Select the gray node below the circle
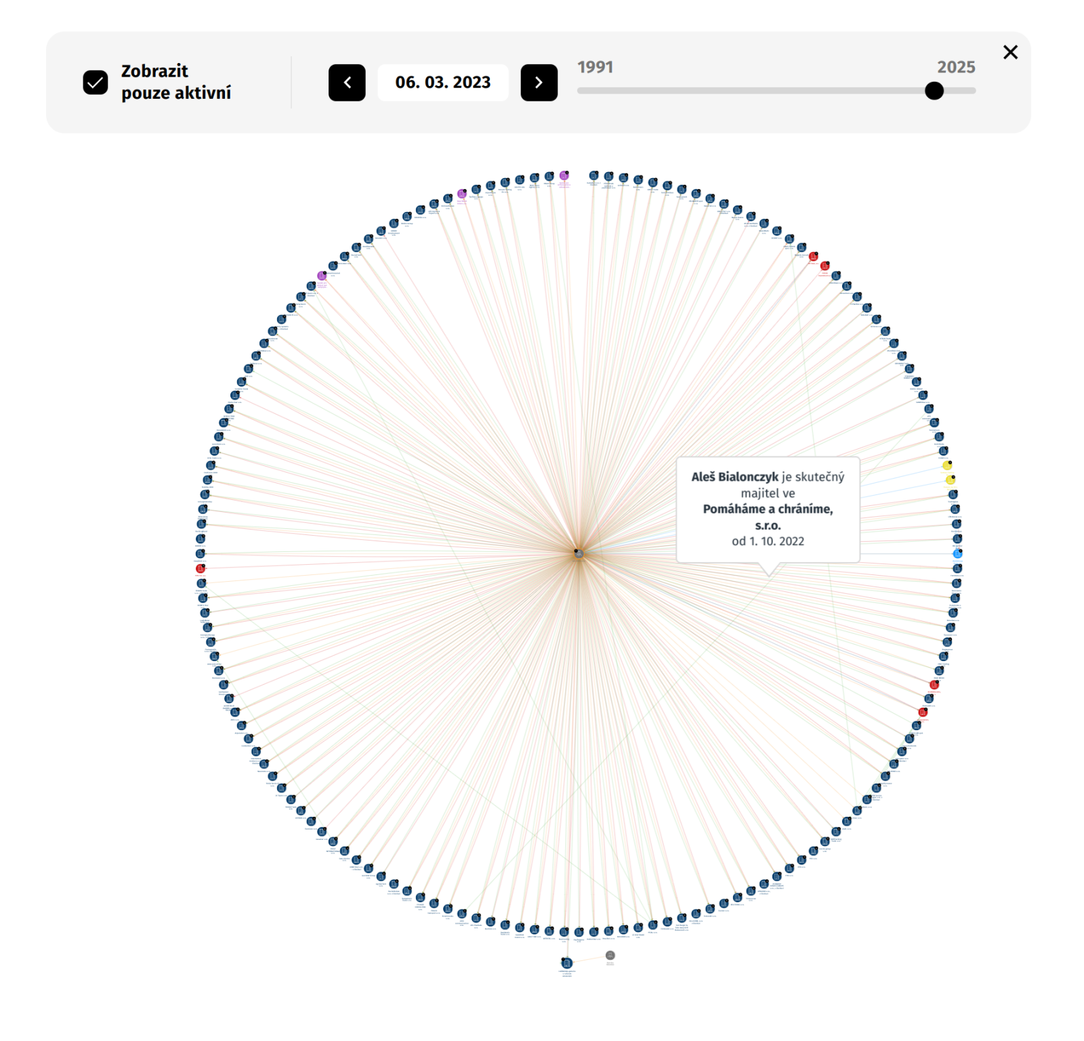 click(610, 956)
